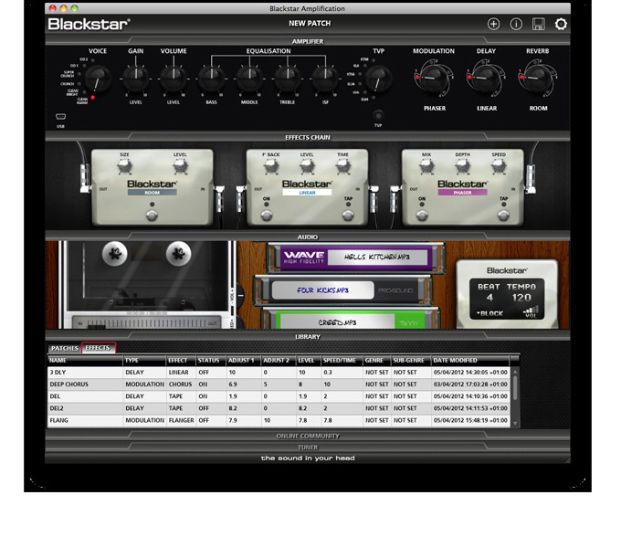
Task: Expand the Tuner section
Action: click(x=308, y=447)
